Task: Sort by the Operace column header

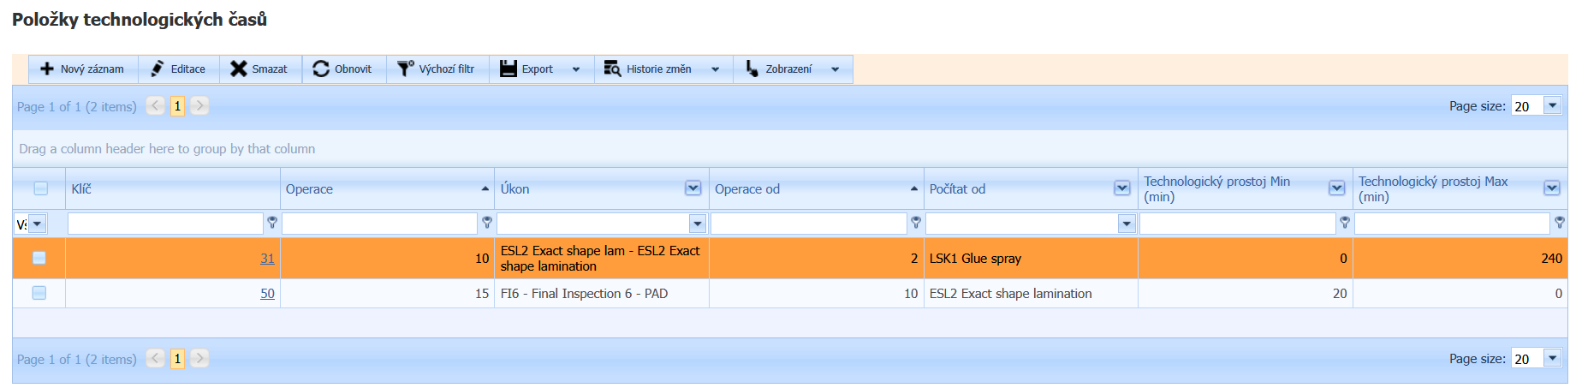Action: tap(310, 189)
